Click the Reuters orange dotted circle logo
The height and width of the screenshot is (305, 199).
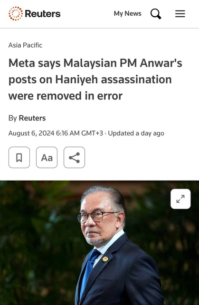pyautogui.click(x=16, y=14)
